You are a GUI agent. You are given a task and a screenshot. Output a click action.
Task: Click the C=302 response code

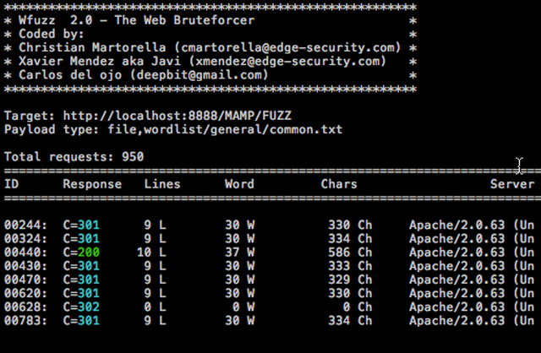[81, 307]
